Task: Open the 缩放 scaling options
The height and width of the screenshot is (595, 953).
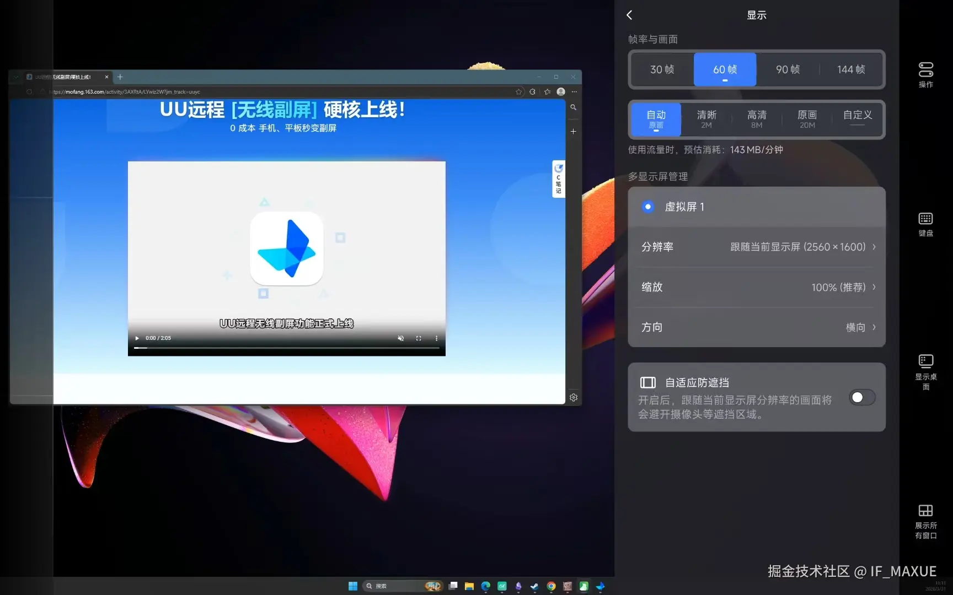Action: [757, 287]
